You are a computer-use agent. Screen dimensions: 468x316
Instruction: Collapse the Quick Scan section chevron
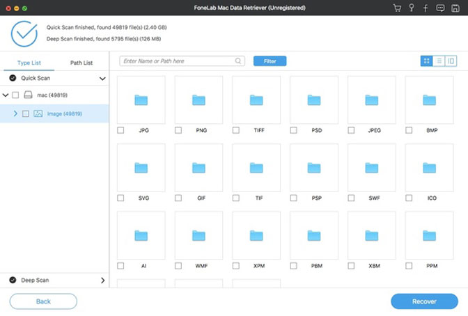pyautogui.click(x=102, y=79)
